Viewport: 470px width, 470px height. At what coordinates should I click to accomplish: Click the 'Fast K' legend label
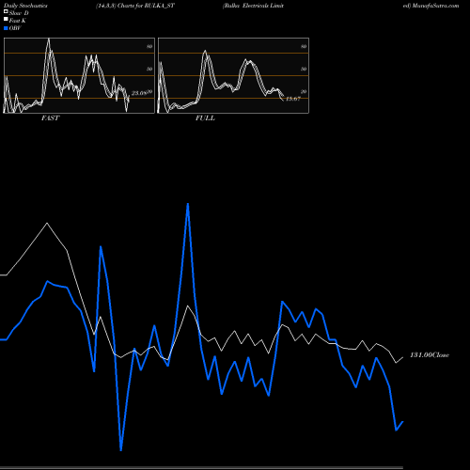point(18,21)
